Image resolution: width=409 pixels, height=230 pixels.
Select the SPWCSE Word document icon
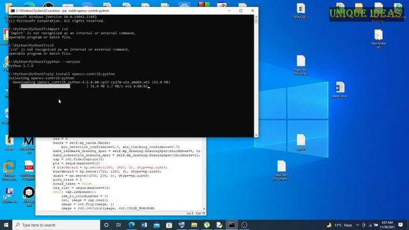tap(301, 11)
